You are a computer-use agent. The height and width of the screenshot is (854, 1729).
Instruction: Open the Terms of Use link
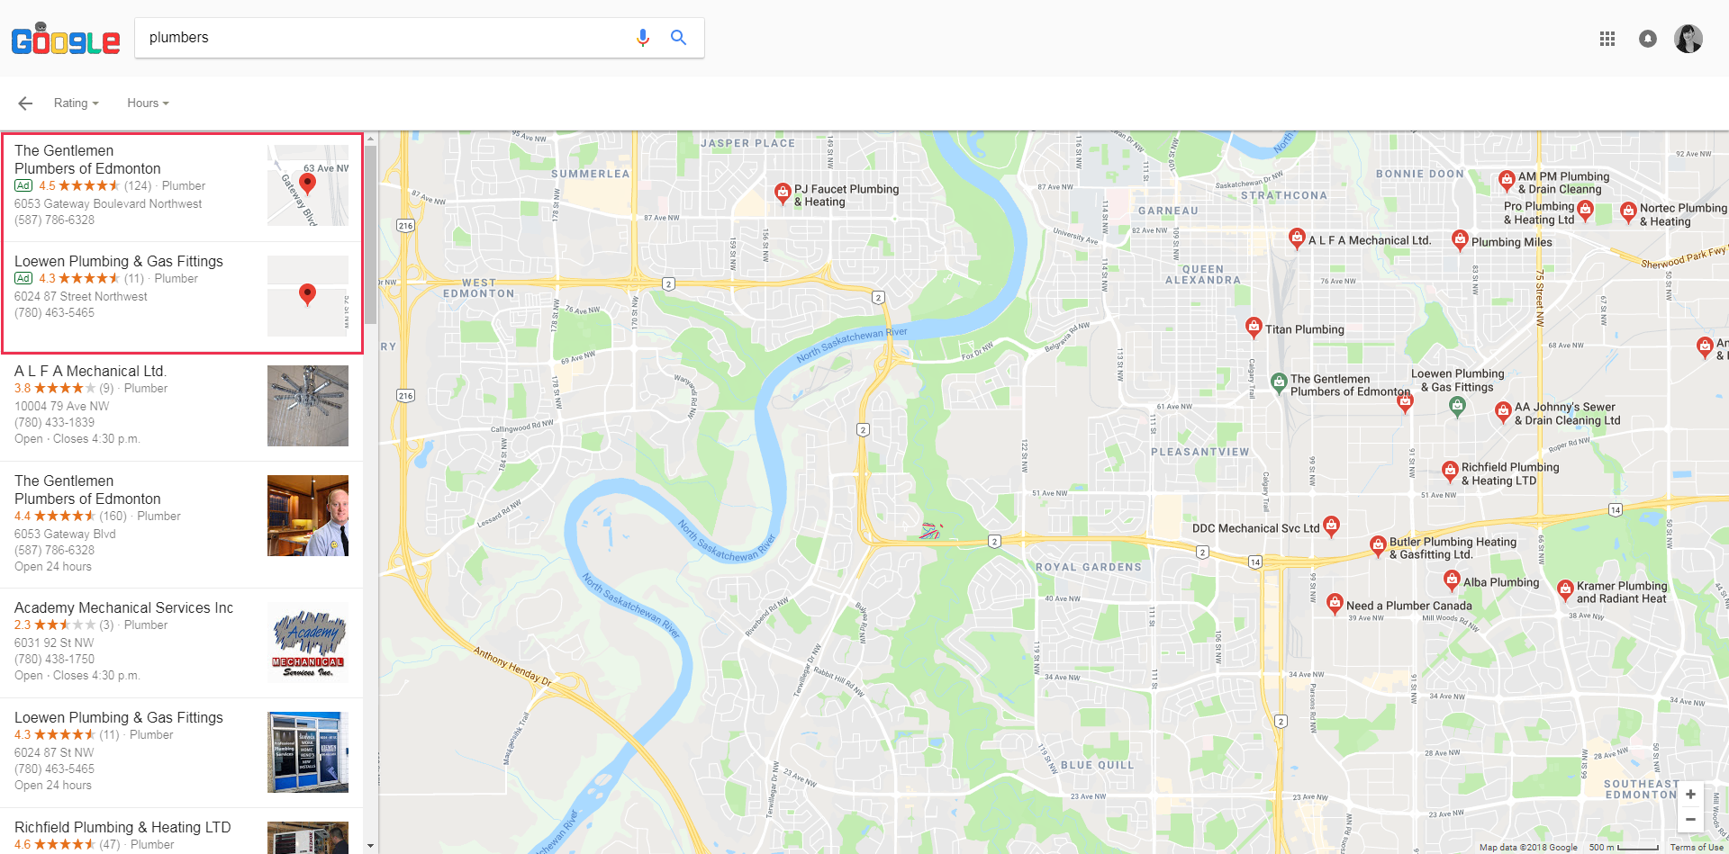1697,847
